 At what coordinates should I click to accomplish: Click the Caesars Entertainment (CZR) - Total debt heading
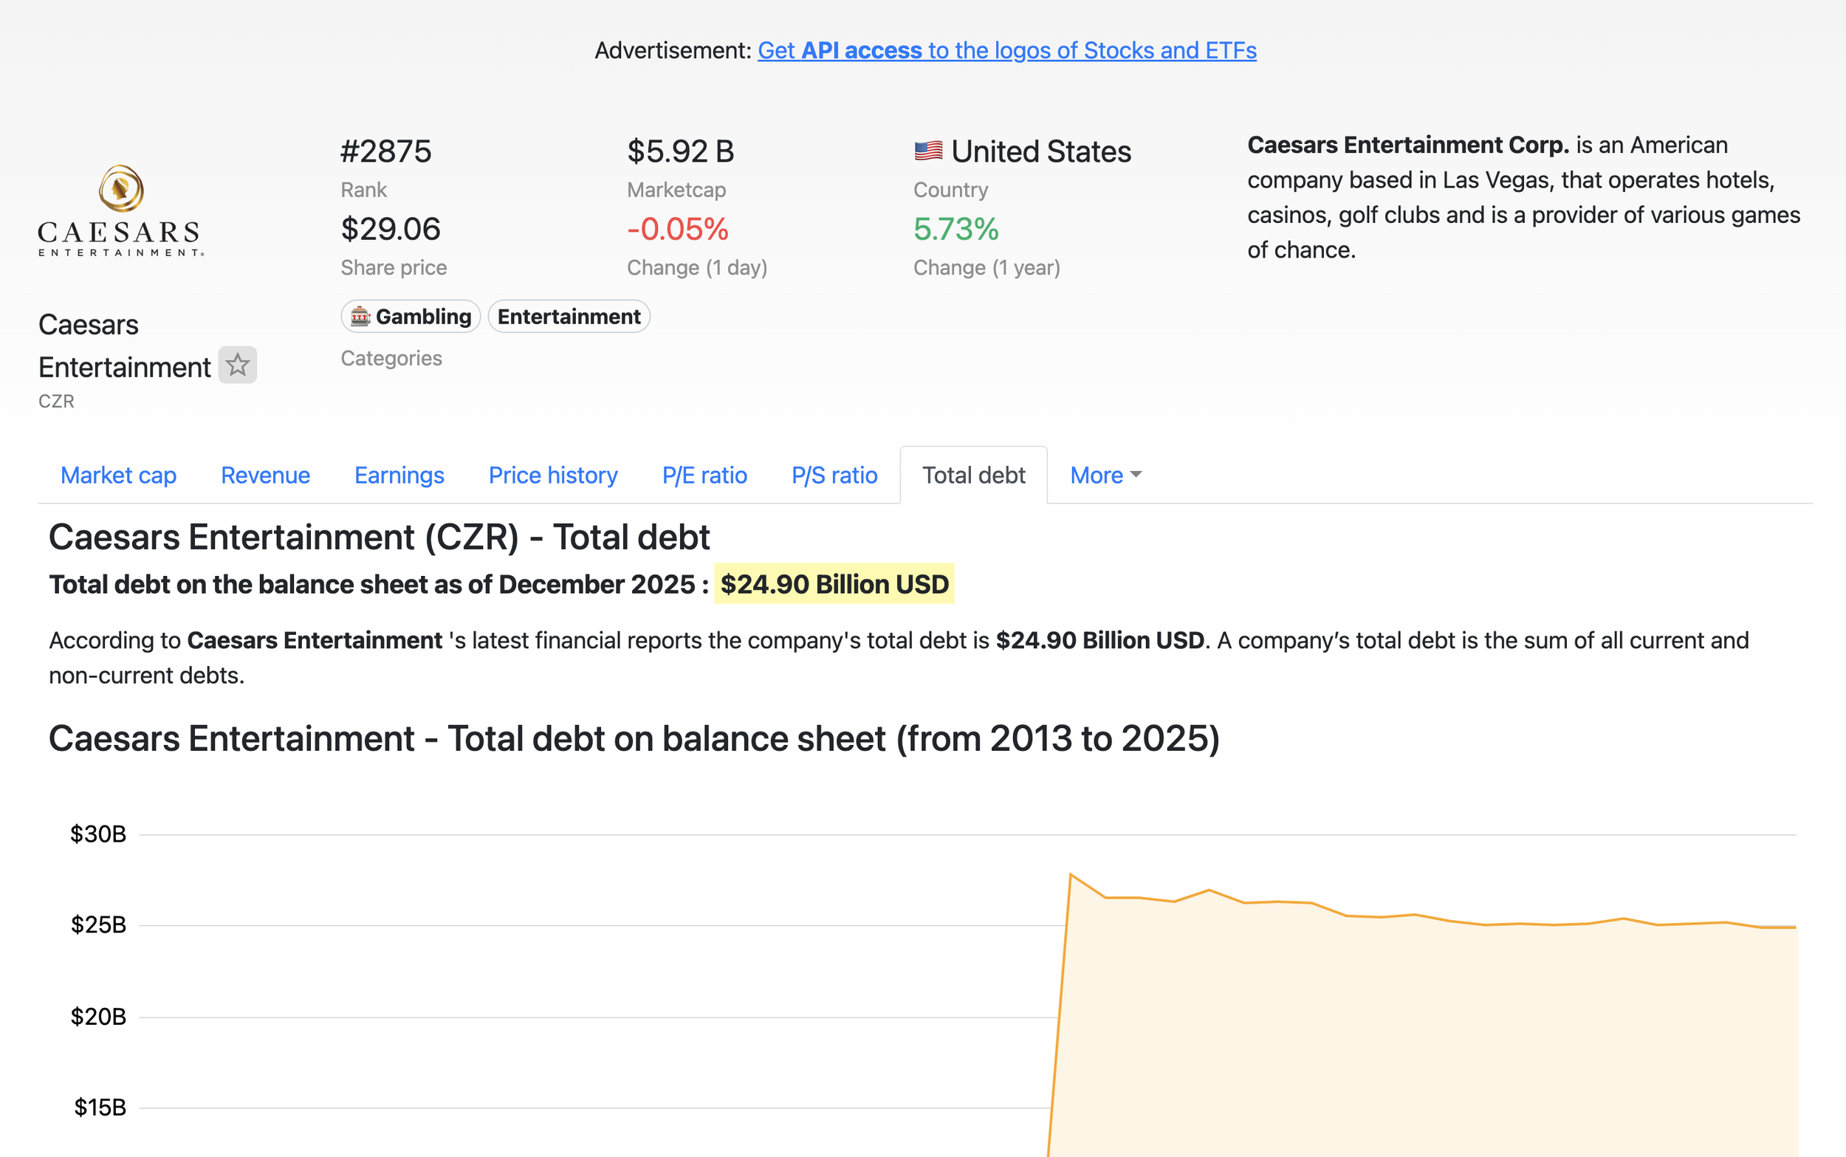pyautogui.click(x=380, y=538)
